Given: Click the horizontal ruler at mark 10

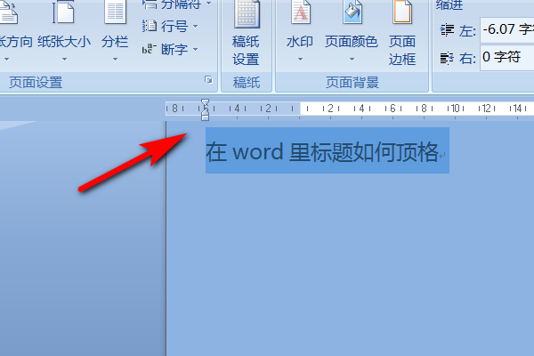Looking at the screenshot, I should [456, 109].
